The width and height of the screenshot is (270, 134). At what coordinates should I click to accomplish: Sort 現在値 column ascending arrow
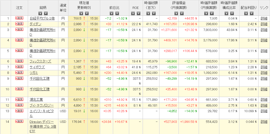(x=81, y=13)
